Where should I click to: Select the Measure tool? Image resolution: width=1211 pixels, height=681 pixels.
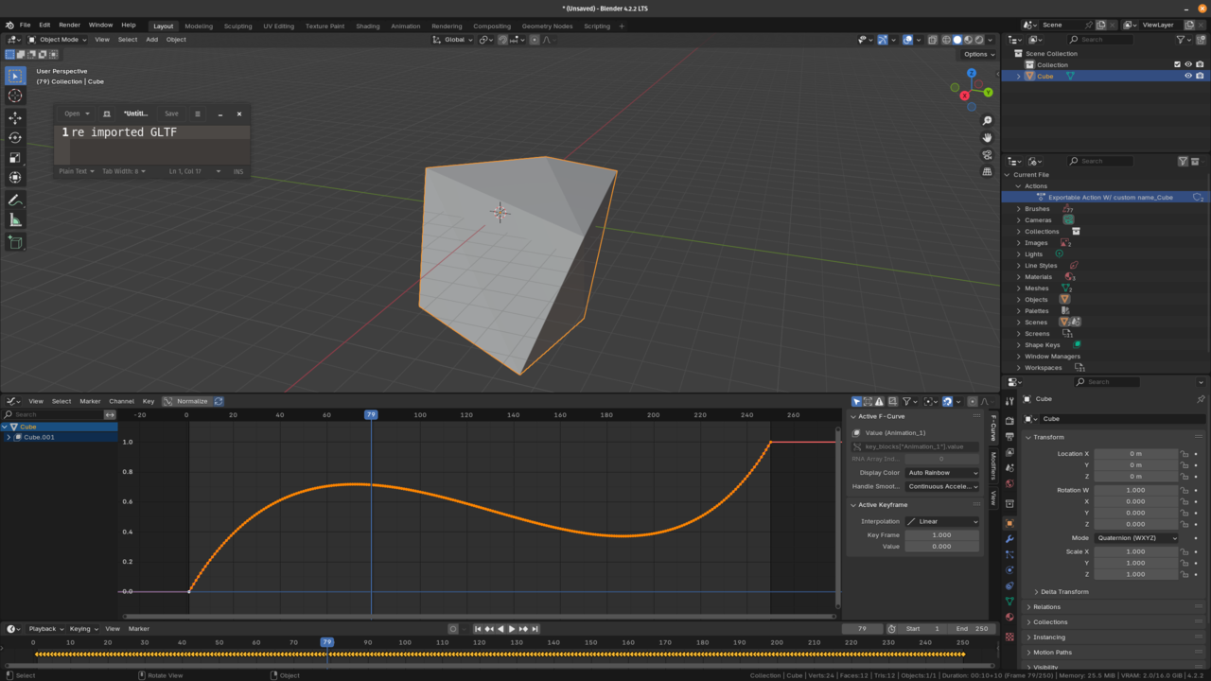pos(15,220)
